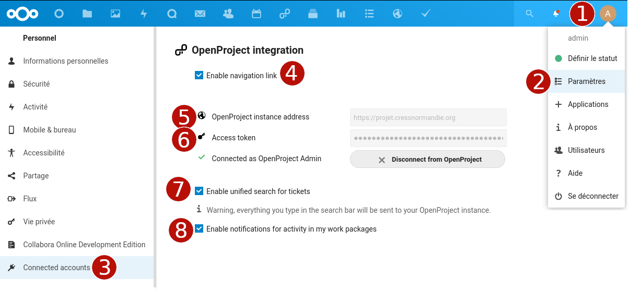Open the Calendar app icon
629x290 pixels.
pos(257,14)
